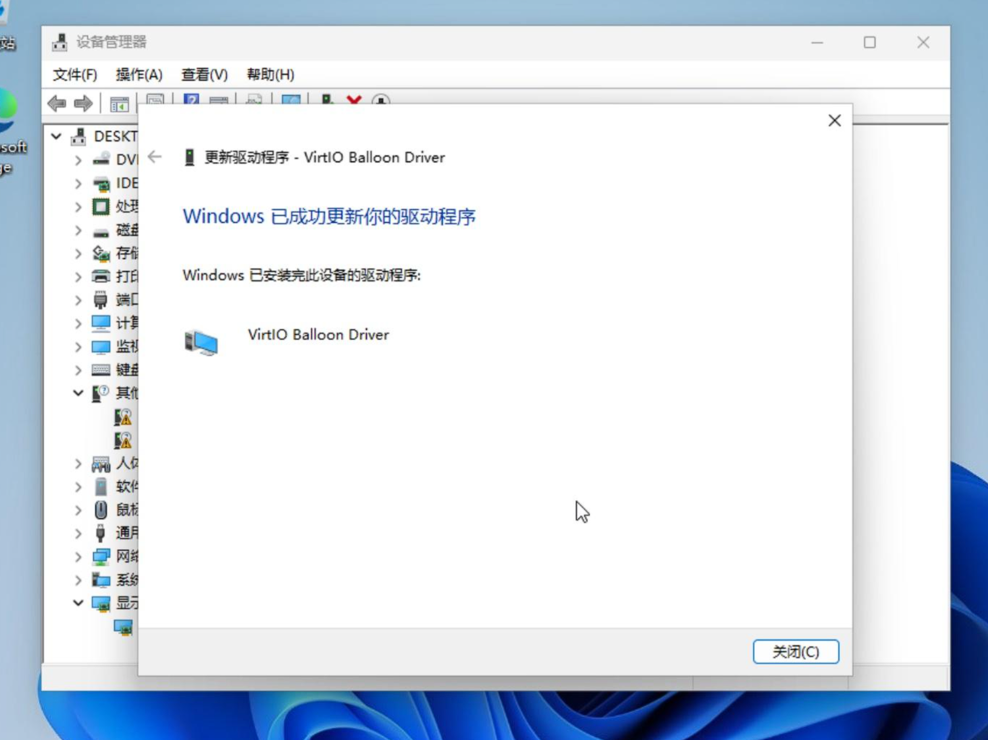Click the forward arrow in Device Manager toolbar
988x740 pixels.
point(83,103)
